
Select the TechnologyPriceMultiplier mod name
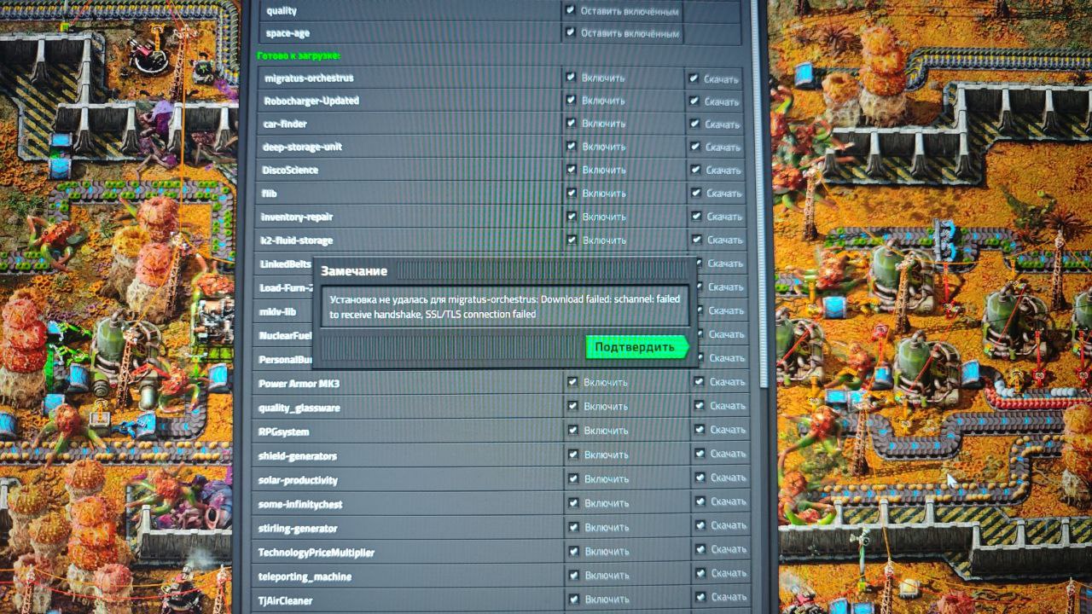(316, 553)
